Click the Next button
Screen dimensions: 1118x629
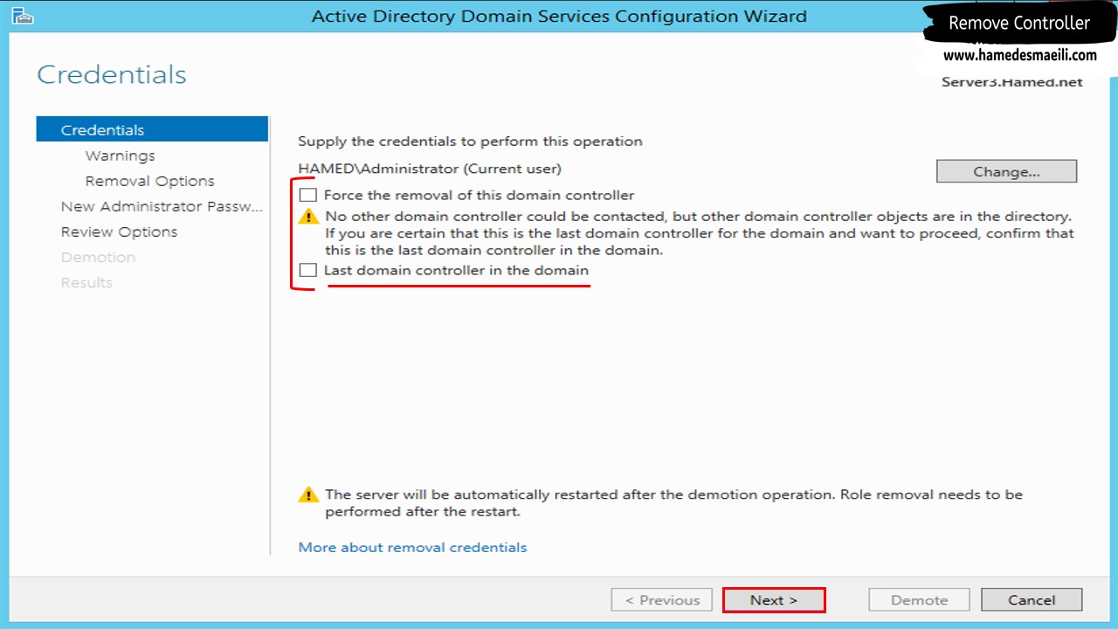click(773, 600)
